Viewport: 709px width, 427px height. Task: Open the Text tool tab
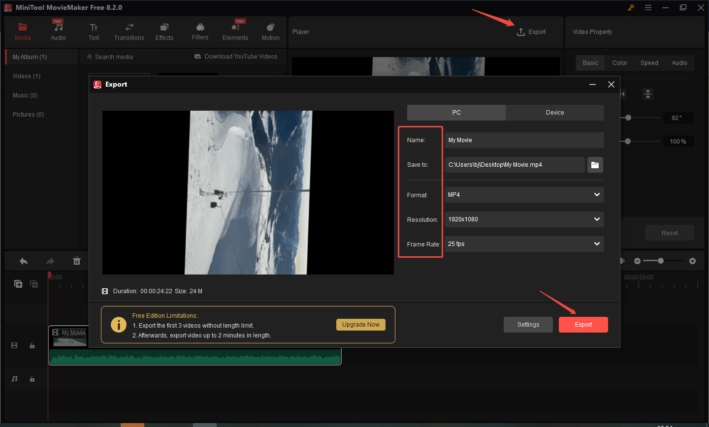(94, 32)
